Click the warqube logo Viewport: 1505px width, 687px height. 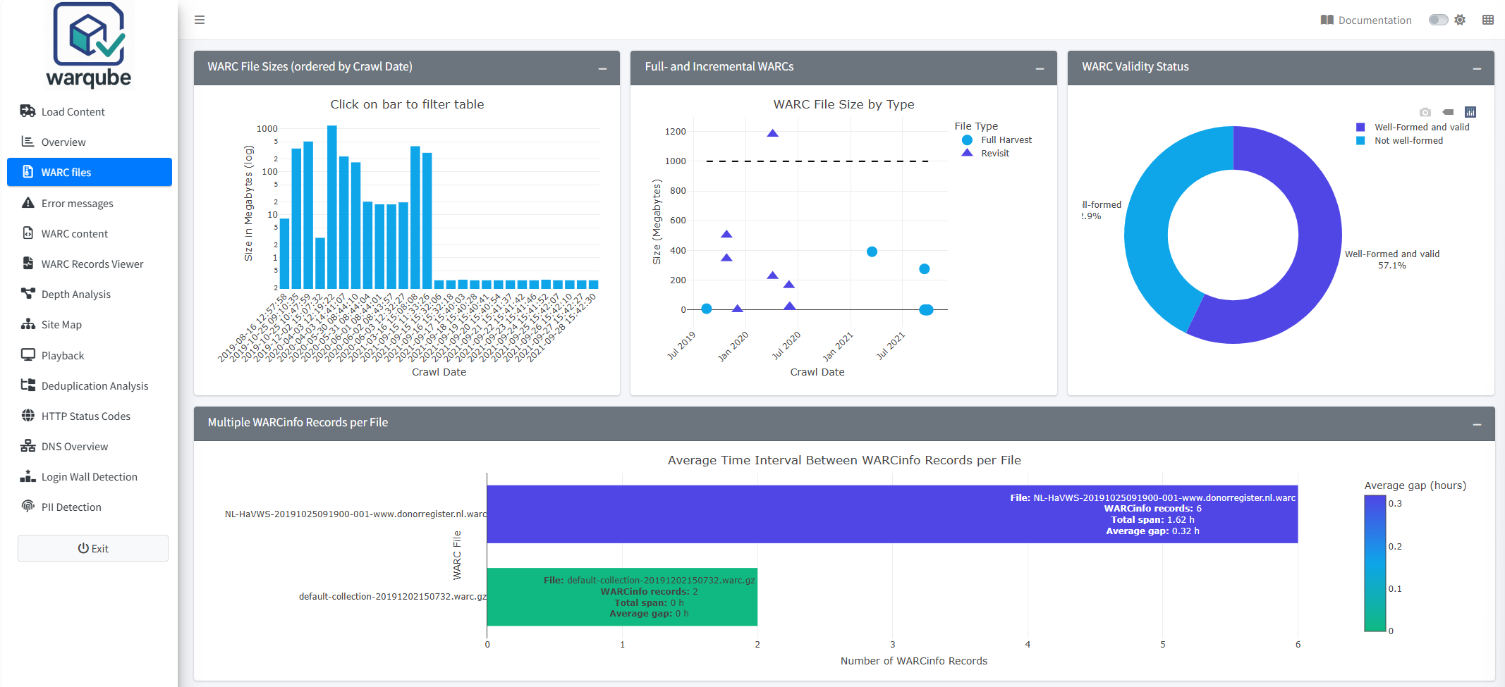89,45
